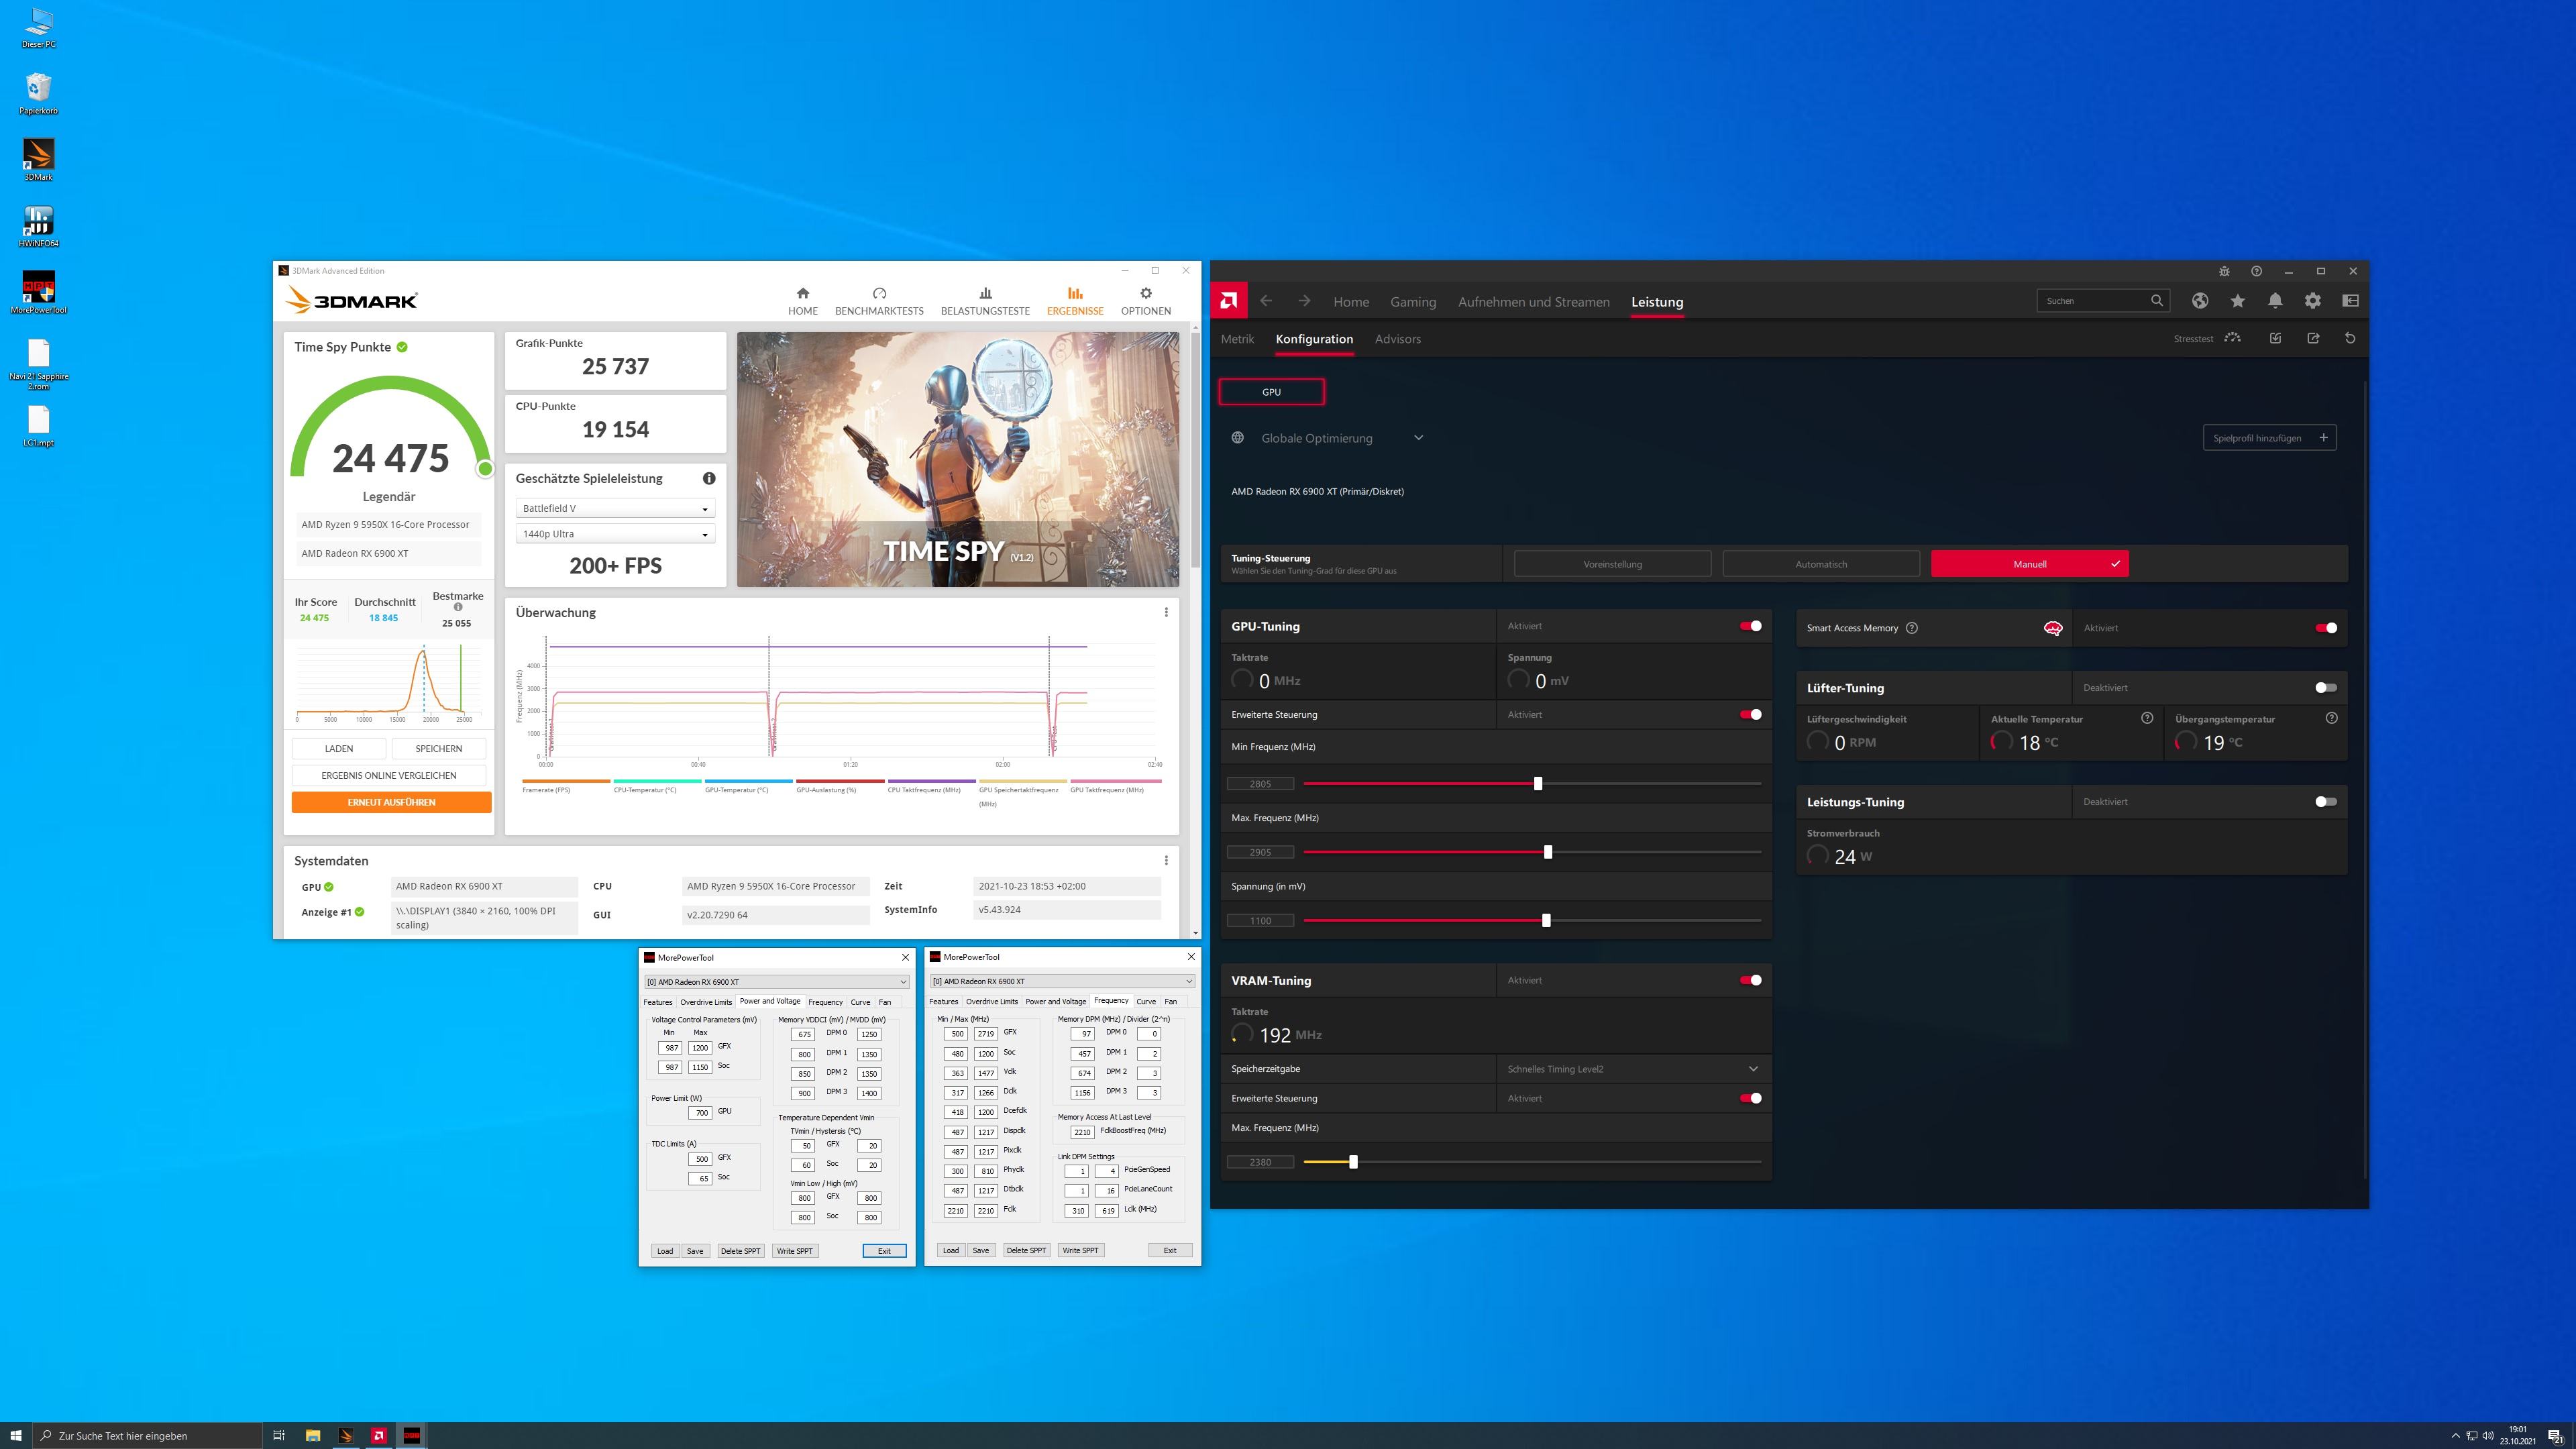This screenshot has height=1449, width=2576.
Task: Open 3DMark Optionen gear icon
Action: click(x=1145, y=294)
